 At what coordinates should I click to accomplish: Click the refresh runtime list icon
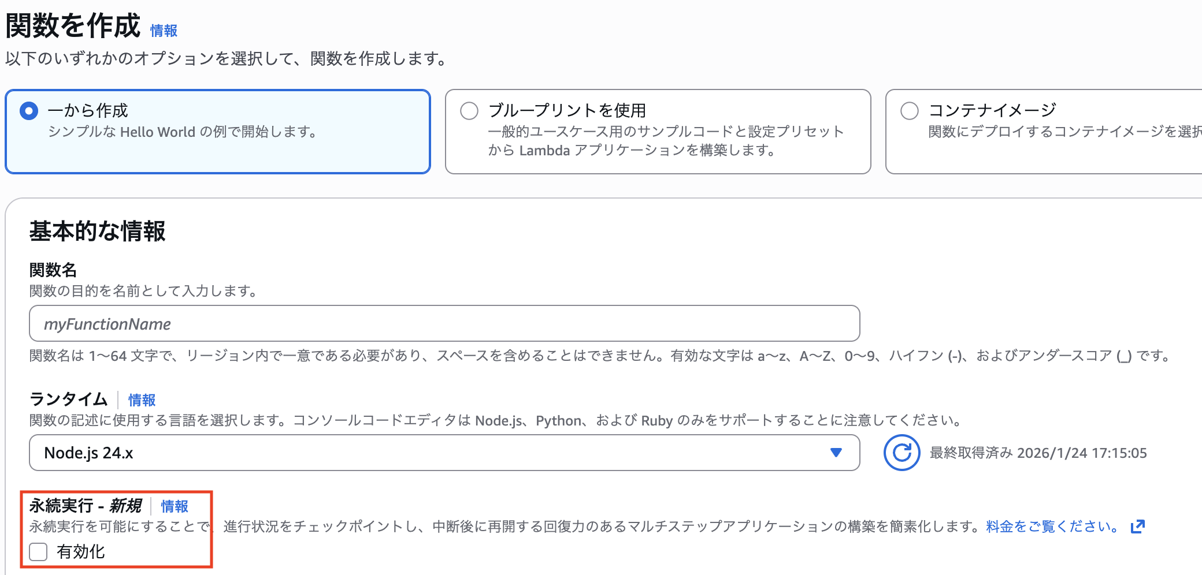(x=901, y=453)
